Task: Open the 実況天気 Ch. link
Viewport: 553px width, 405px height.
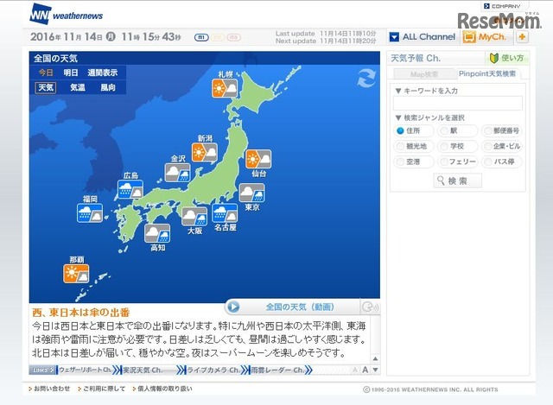Action: coord(142,370)
